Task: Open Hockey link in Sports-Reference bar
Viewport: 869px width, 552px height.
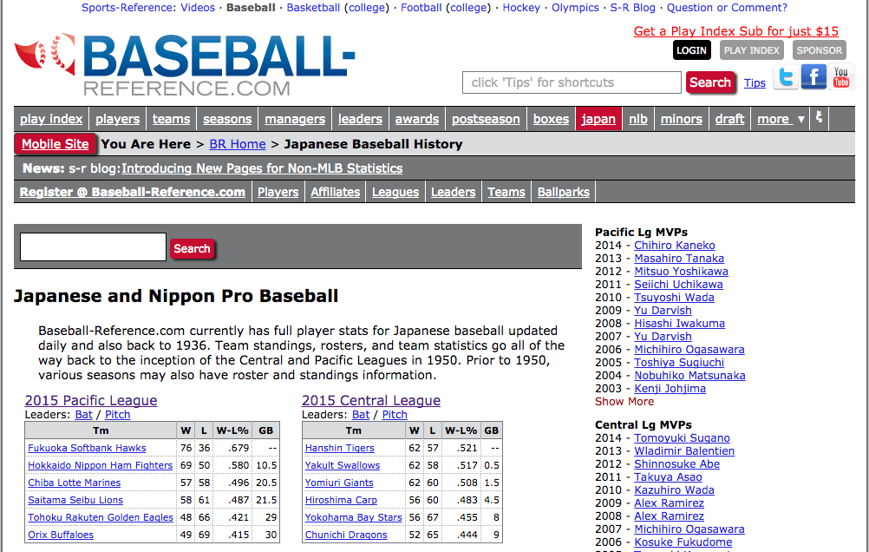Action: coord(521,8)
